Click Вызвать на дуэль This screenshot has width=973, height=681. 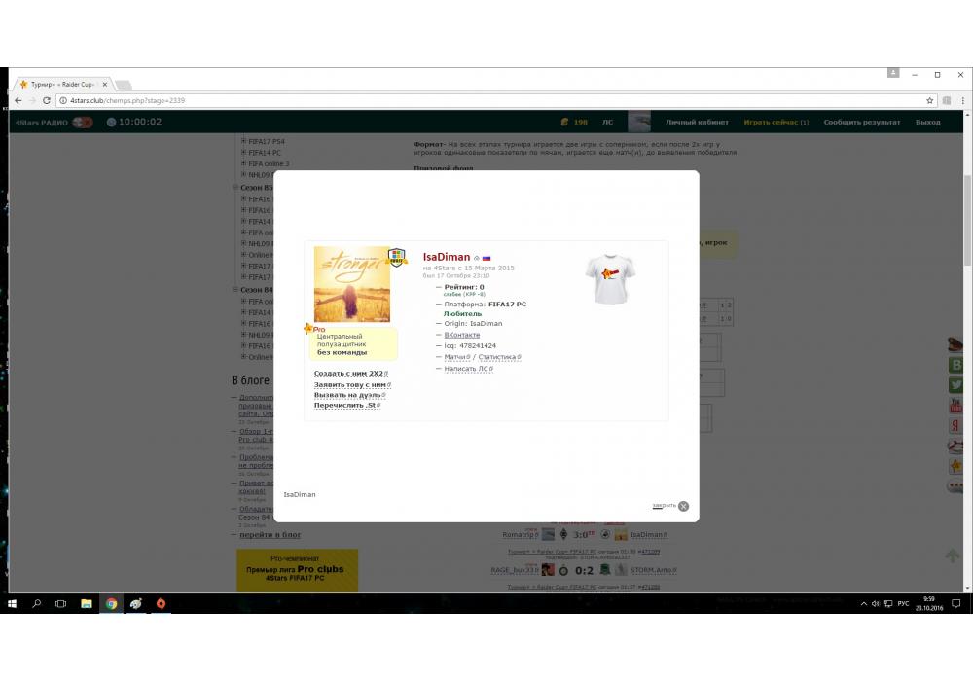(349, 395)
